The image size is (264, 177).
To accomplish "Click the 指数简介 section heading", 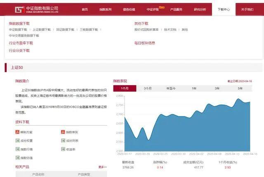I will [x=22, y=81].
